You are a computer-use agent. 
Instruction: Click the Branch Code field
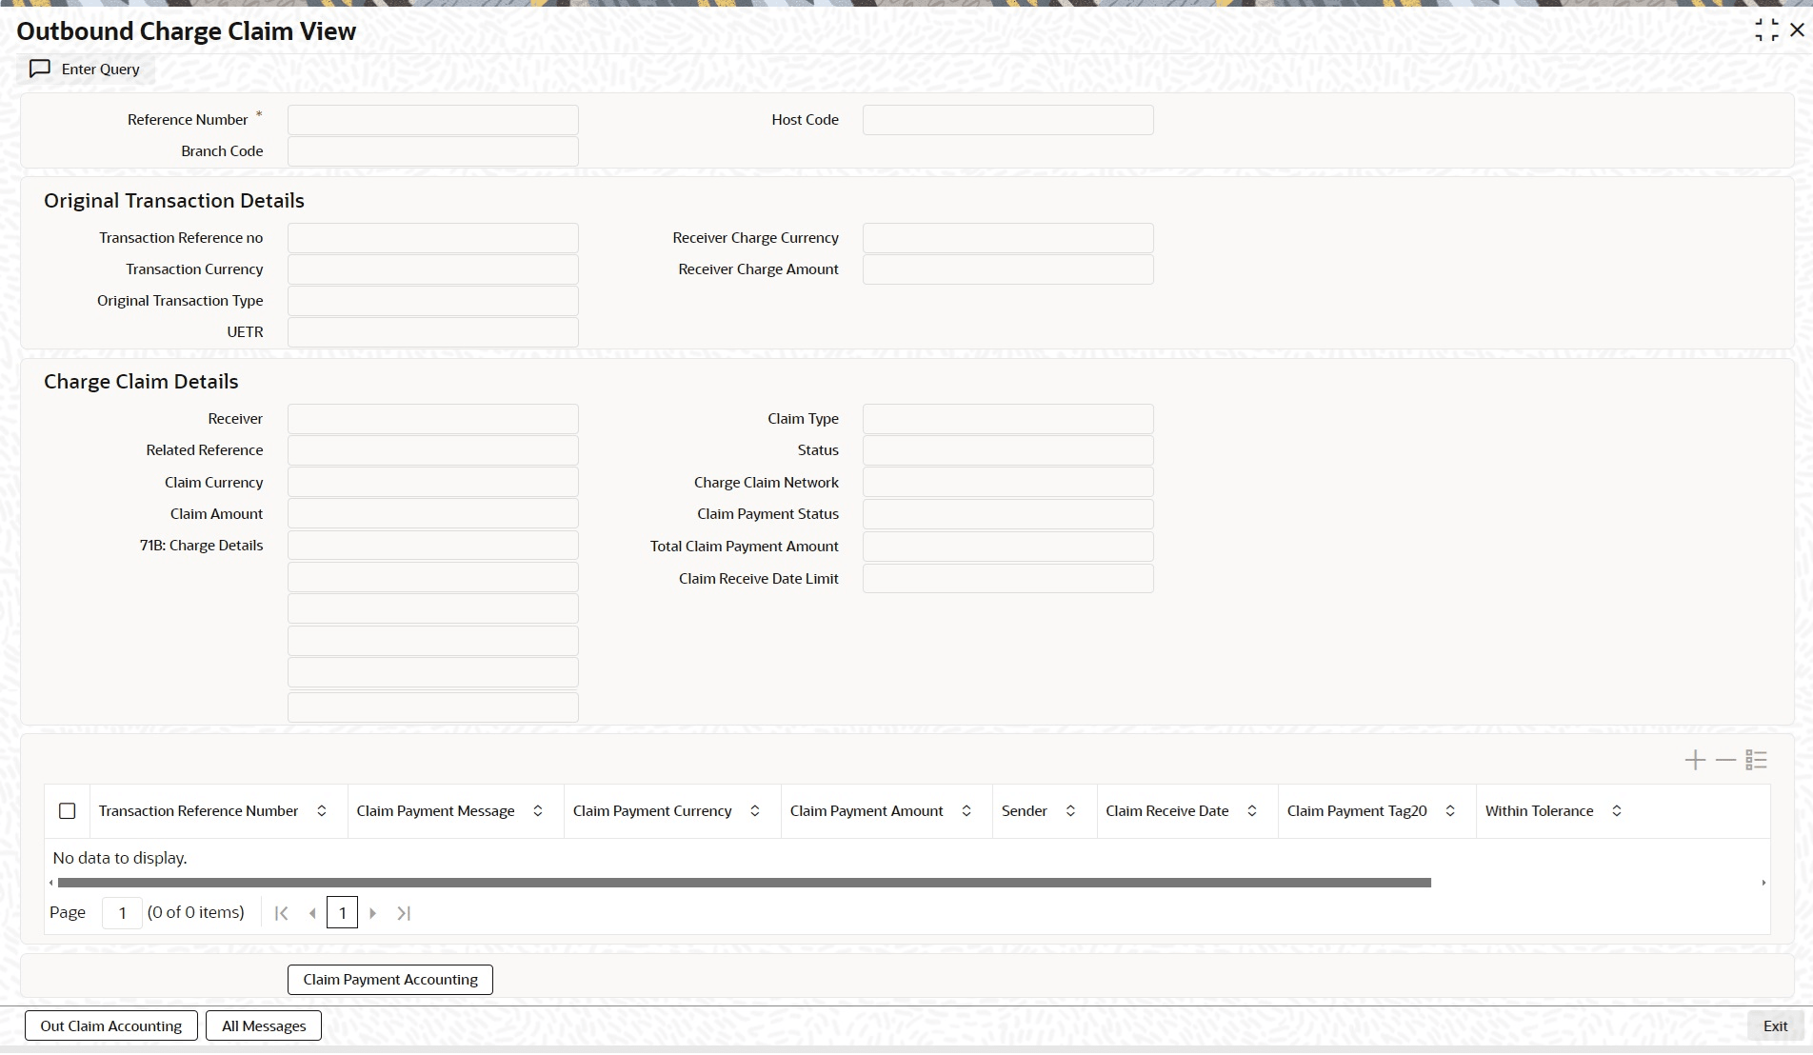(433, 151)
